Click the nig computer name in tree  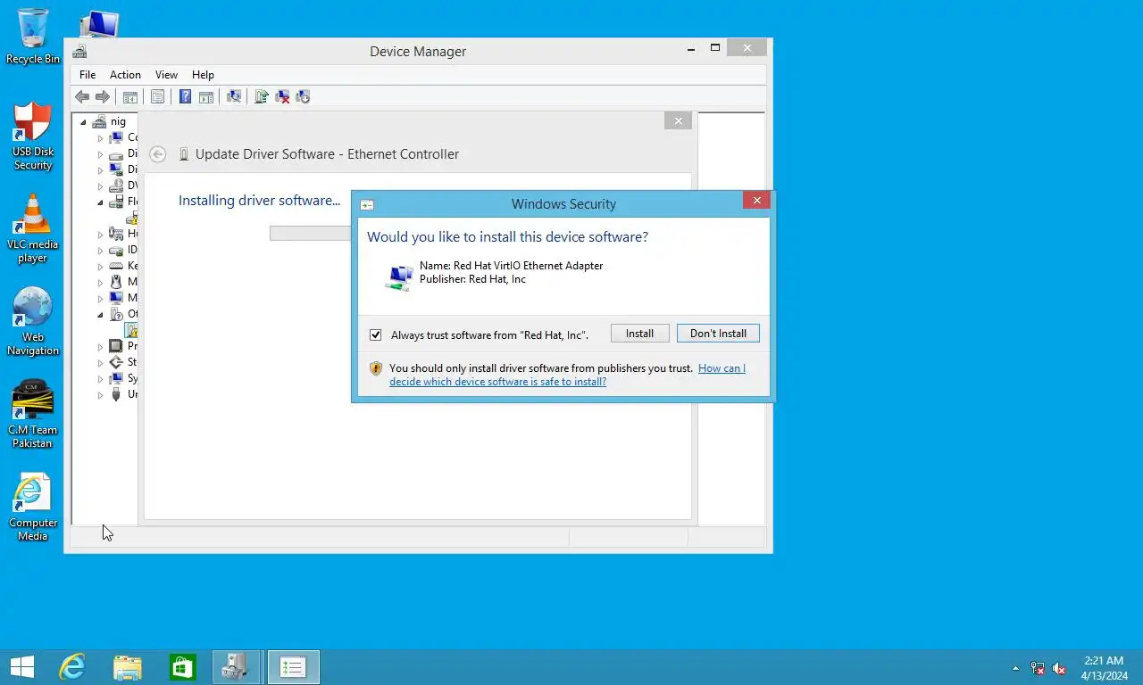click(118, 122)
